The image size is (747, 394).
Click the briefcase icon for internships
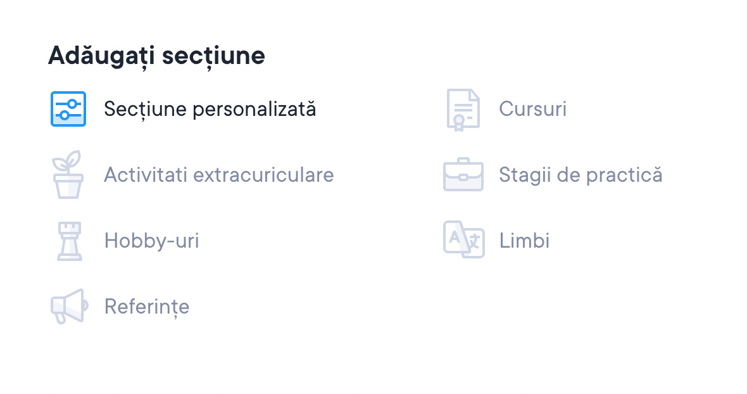463,175
